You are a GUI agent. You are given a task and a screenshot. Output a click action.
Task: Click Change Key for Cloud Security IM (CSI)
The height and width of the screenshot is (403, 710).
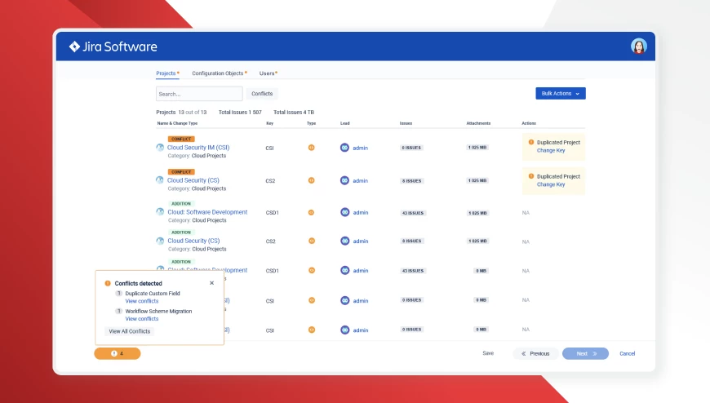(551, 150)
